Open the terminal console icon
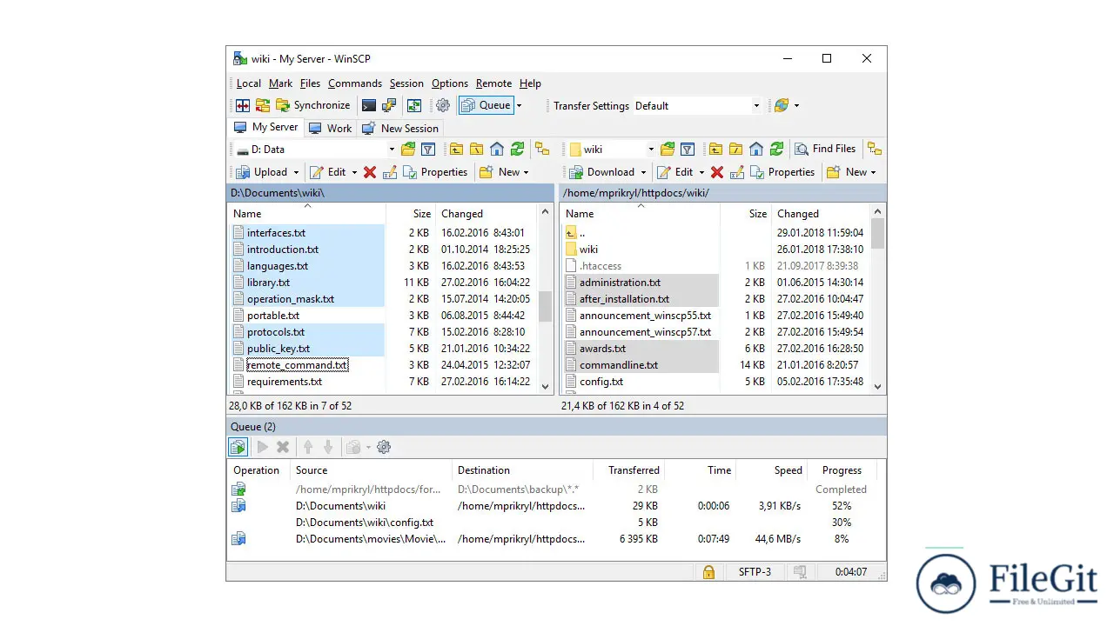Image resolution: width=1114 pixels, height=626 pixels. point(369,105)
